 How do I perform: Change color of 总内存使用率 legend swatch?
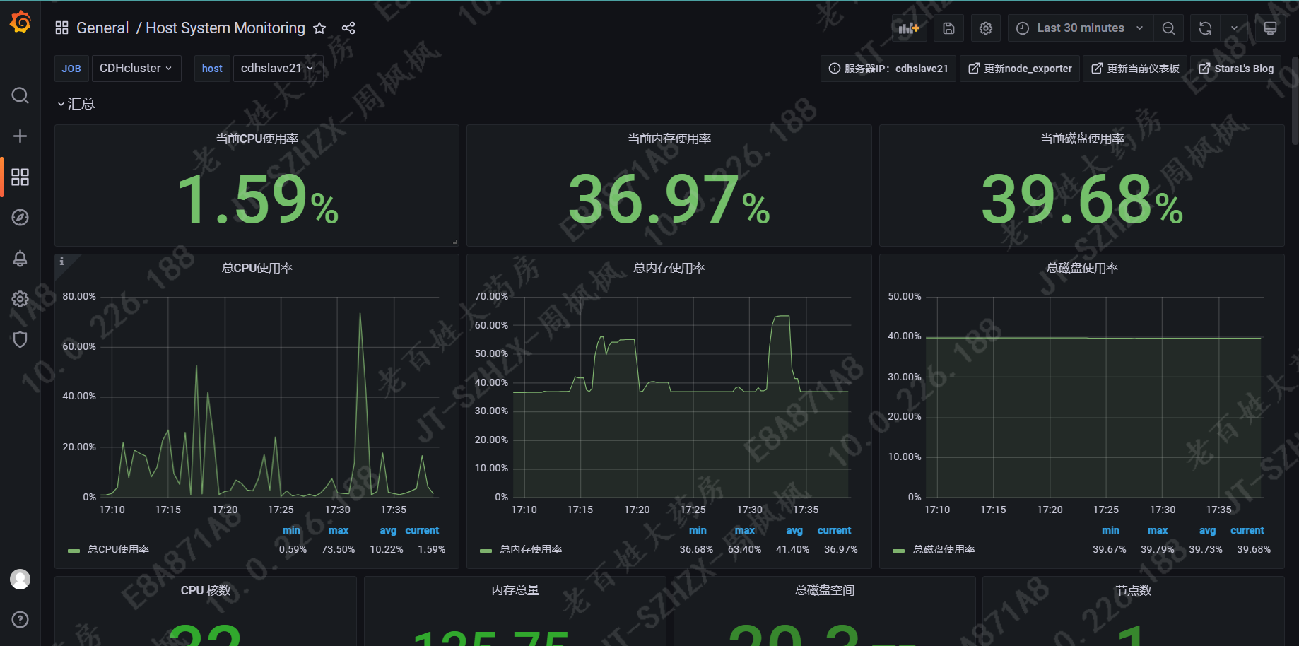(x=486, y=550)
